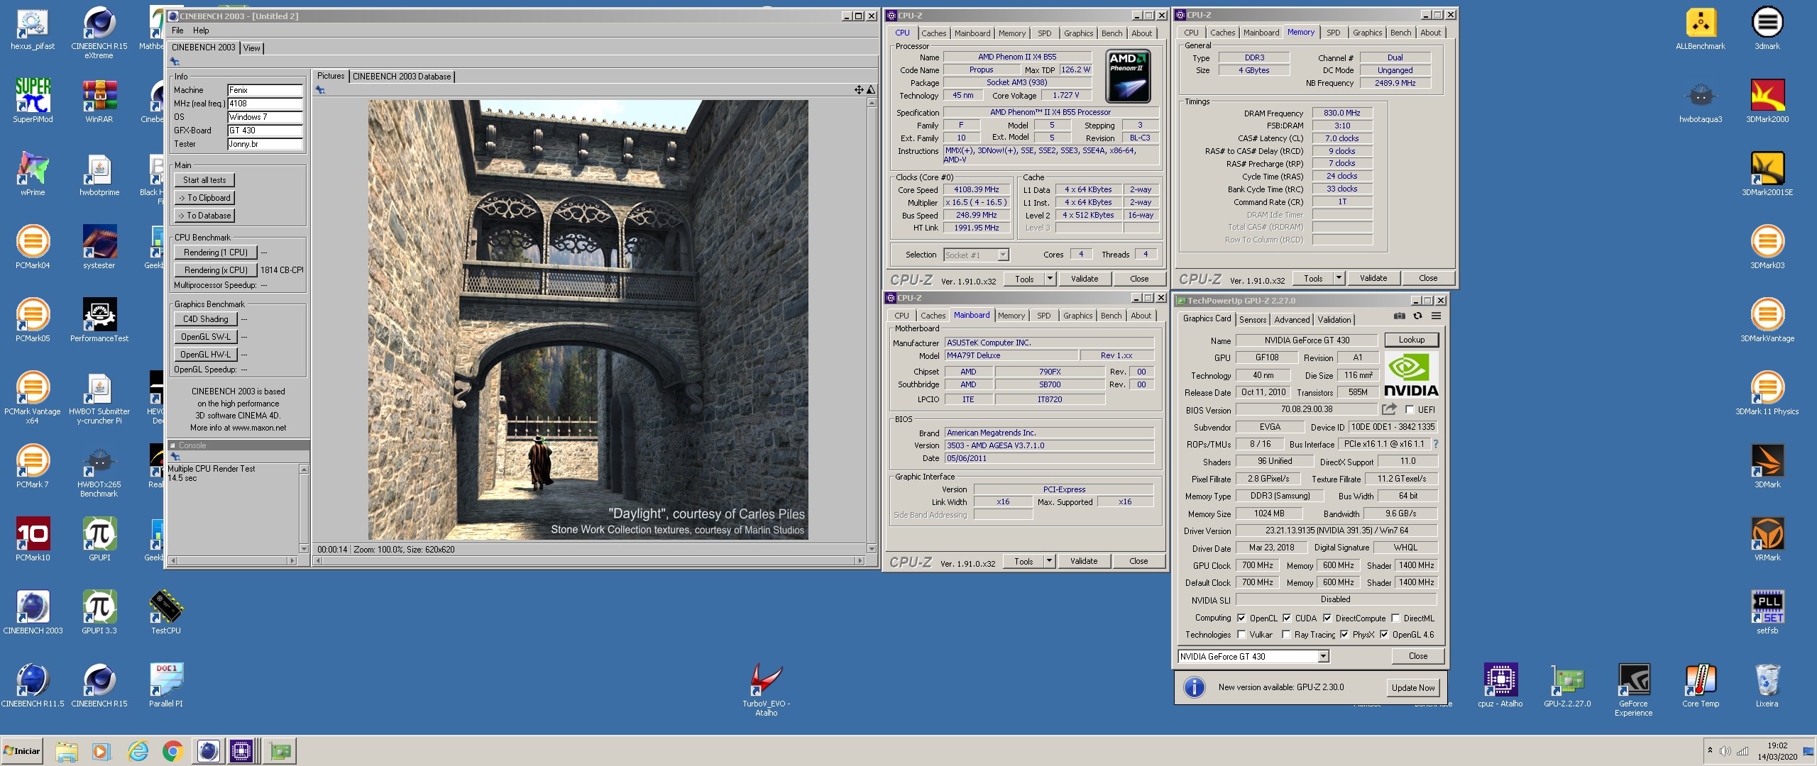
Task: Open the CINEBENCH Help menu
Action: pos(201,30)
